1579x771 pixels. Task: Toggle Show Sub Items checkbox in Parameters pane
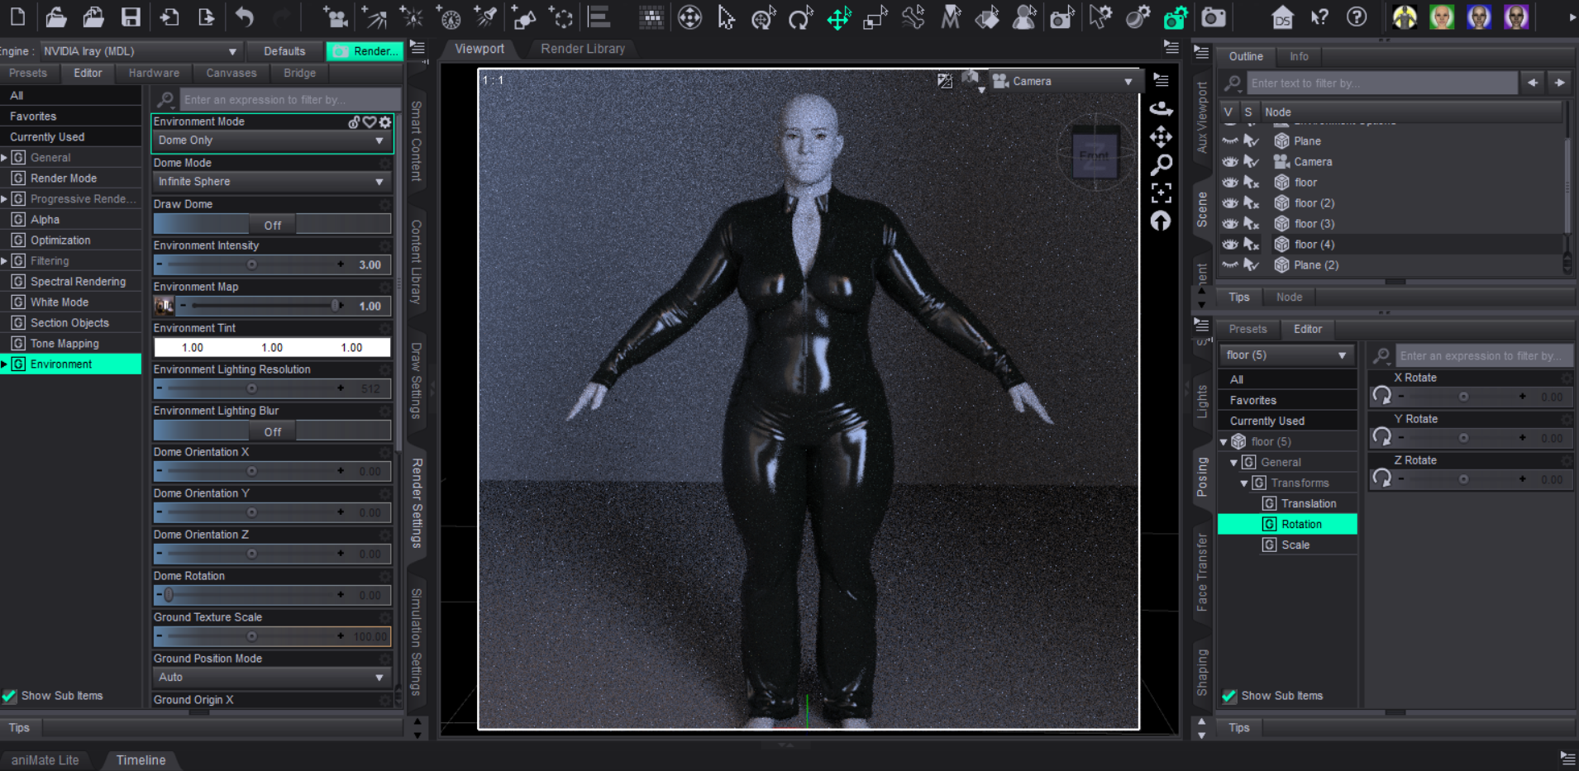[1229, 696]
